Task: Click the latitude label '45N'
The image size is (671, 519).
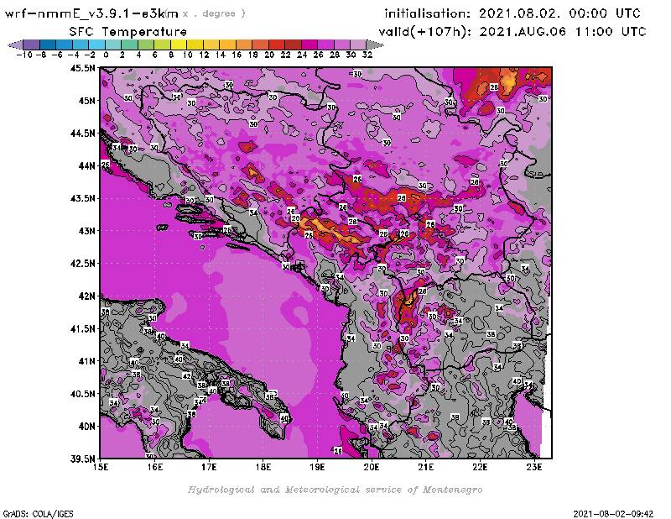Action: point(86,101)
